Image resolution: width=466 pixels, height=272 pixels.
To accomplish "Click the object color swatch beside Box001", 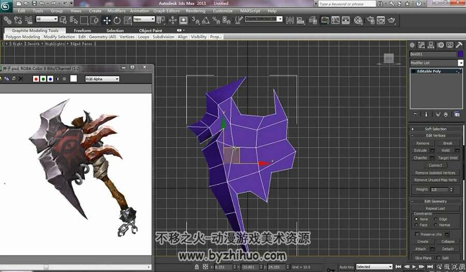I will (460, 54).
